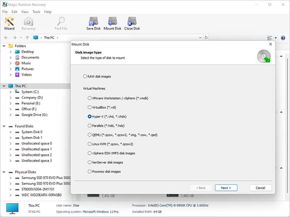Screen dimensions: 290x217
Task: Choose Proxmox disk images option
Action: tap(90, 171)
